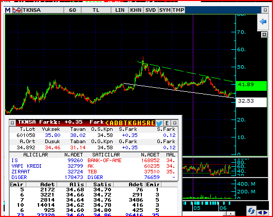Click the 34.68 bid price
Viewport: 273px width, 217px height.
(x=75, y=189)
